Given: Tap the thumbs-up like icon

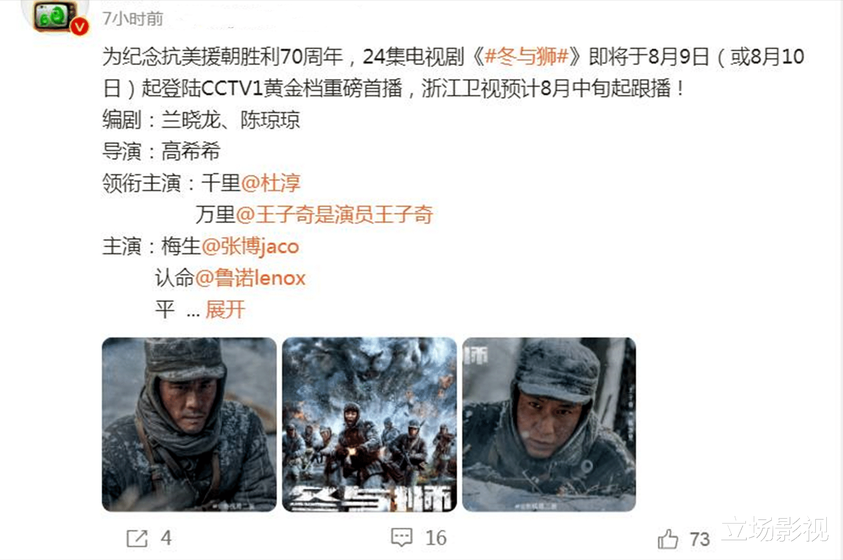Looking at the screenshot, I should 668,539.
